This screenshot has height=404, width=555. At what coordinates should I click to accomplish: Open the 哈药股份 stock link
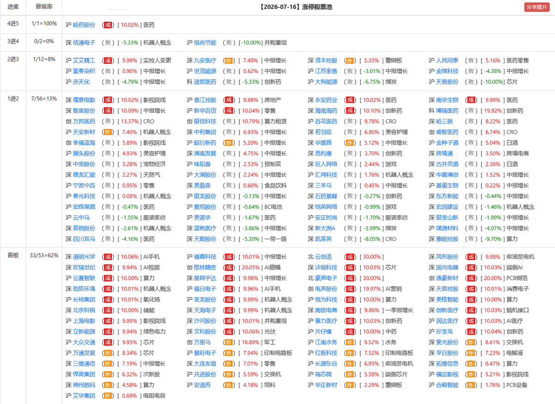pos(84,25)
